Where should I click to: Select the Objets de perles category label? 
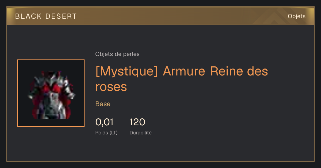click(x=117, y=54)
